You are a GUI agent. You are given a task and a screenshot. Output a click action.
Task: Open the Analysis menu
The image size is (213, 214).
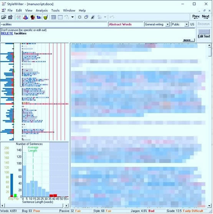[x=42, y=10]
